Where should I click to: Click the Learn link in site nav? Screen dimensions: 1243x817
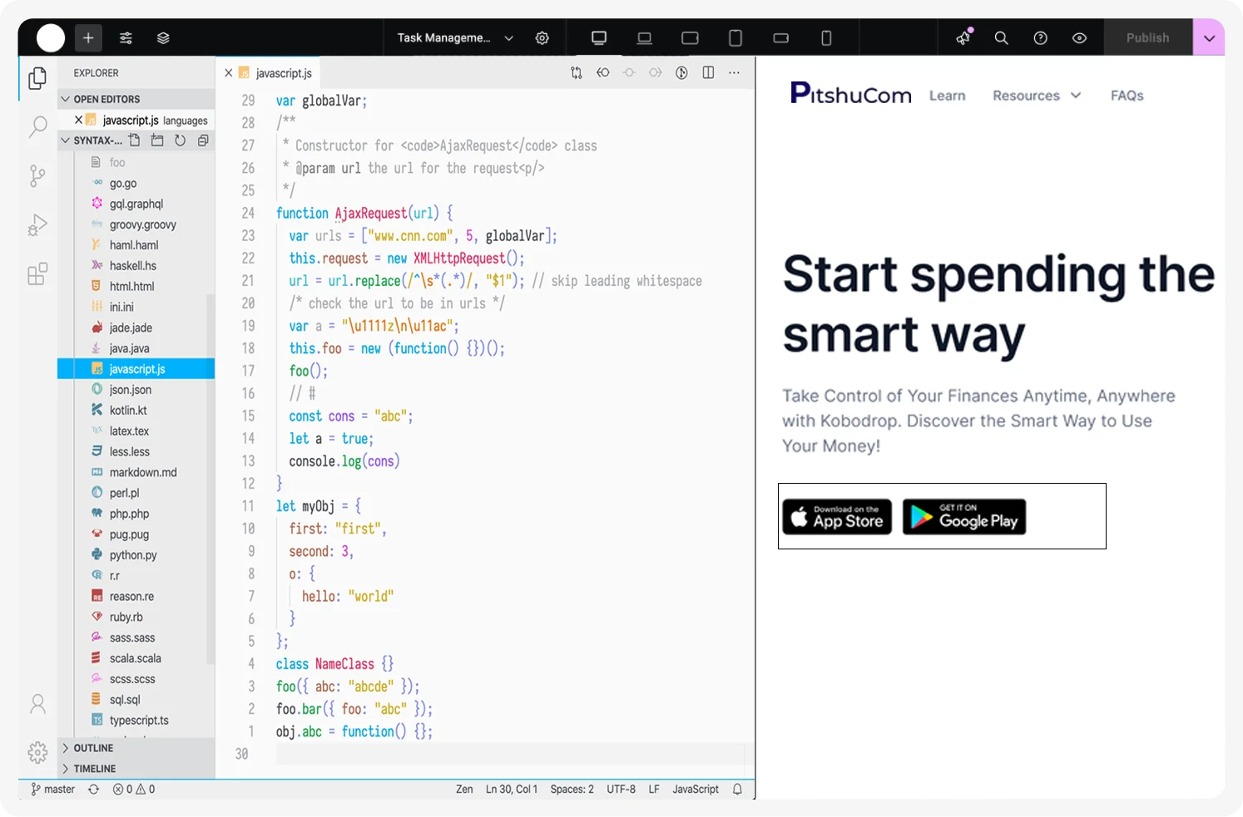click(948, 96)
